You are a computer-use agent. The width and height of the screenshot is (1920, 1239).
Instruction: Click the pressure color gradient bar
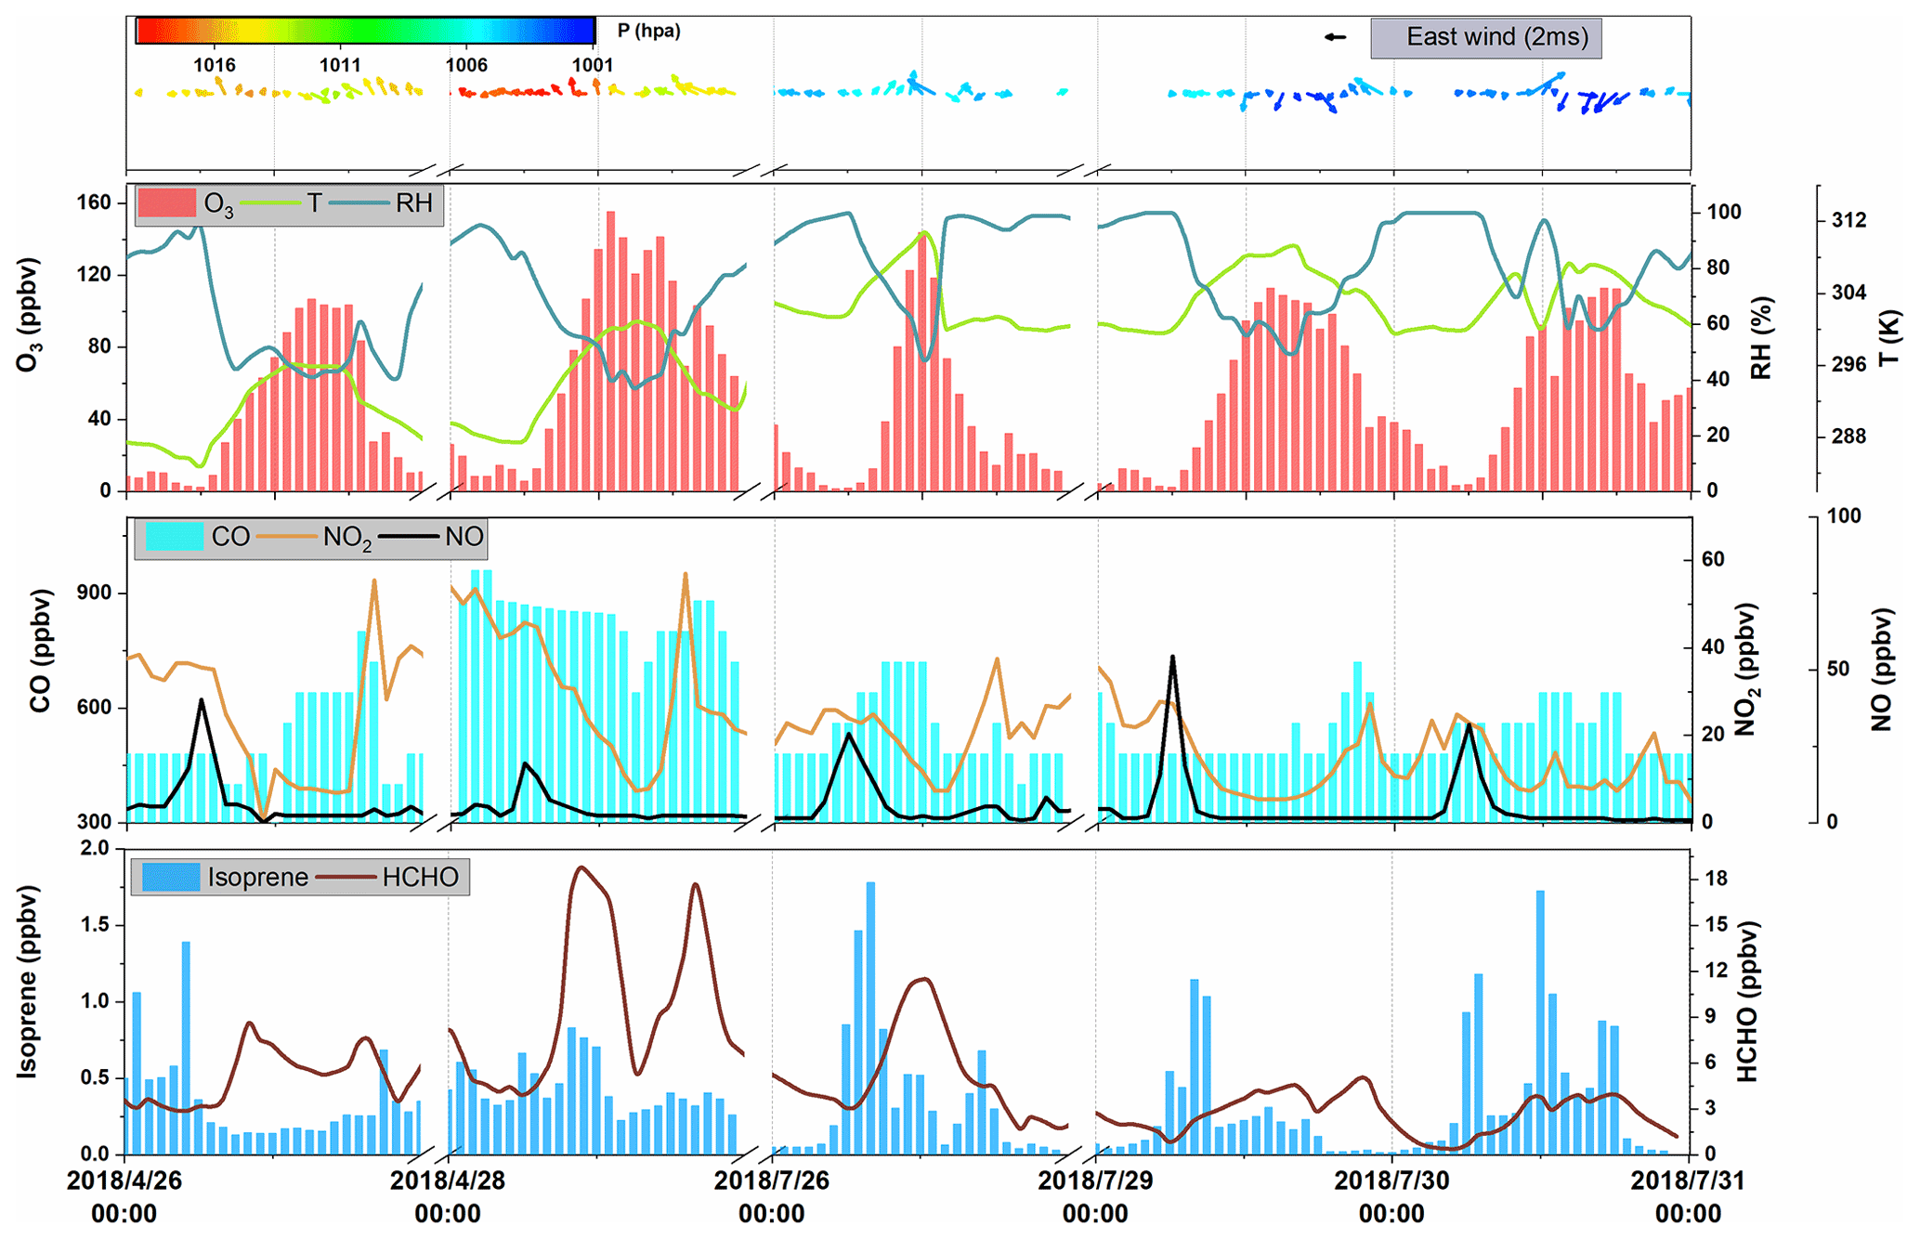(365, 31)
